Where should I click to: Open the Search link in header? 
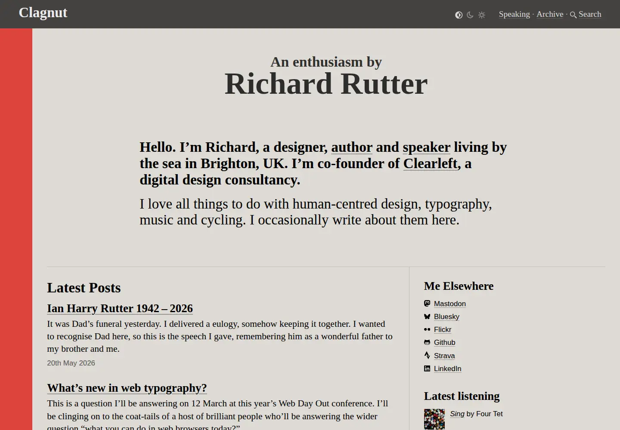point(590,14)
